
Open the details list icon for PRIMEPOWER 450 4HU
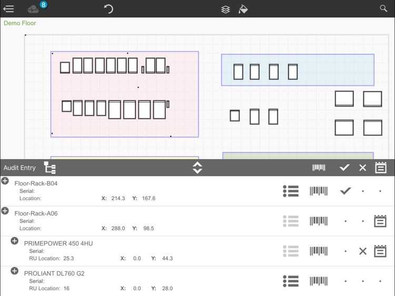pos(291,251)
